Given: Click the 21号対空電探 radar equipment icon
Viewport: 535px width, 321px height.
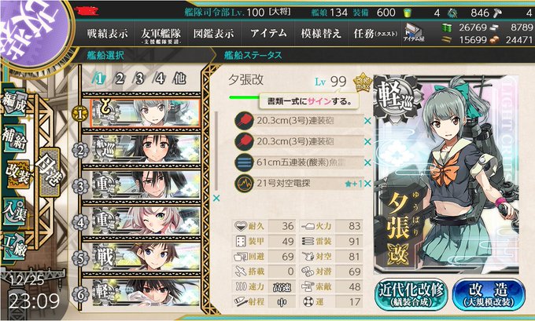Looking at the screenshot, I should click(244, 184).
